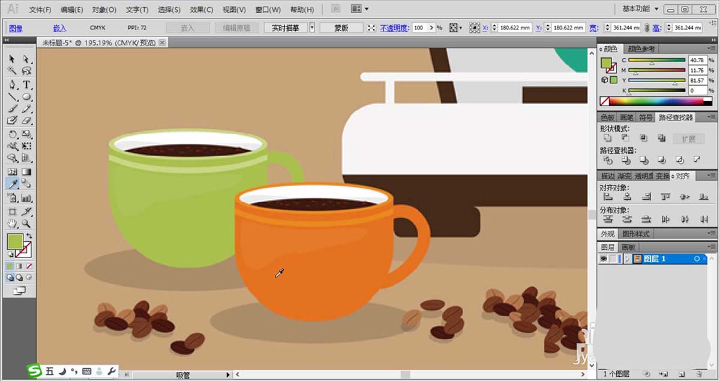Click the opacity value input field
Viewport: 720px width, 381px height.
tap(423, 28)
